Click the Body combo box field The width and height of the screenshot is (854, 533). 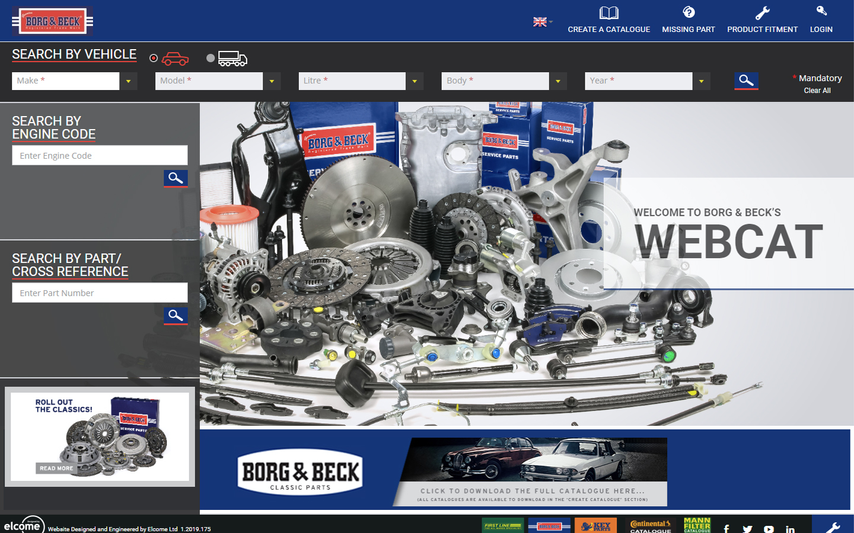495,81
